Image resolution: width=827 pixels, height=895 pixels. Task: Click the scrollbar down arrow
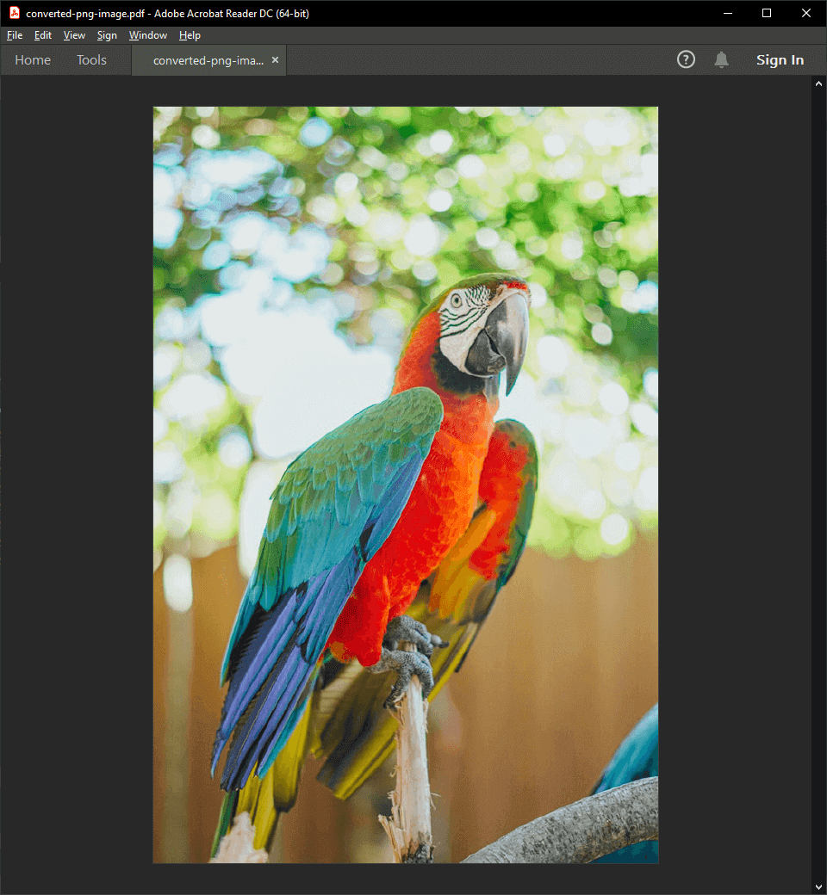(818, 886)
